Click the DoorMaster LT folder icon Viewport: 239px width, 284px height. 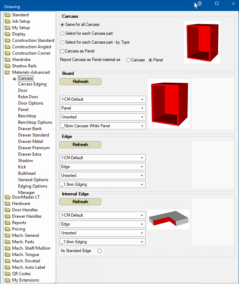click(7, 197)
